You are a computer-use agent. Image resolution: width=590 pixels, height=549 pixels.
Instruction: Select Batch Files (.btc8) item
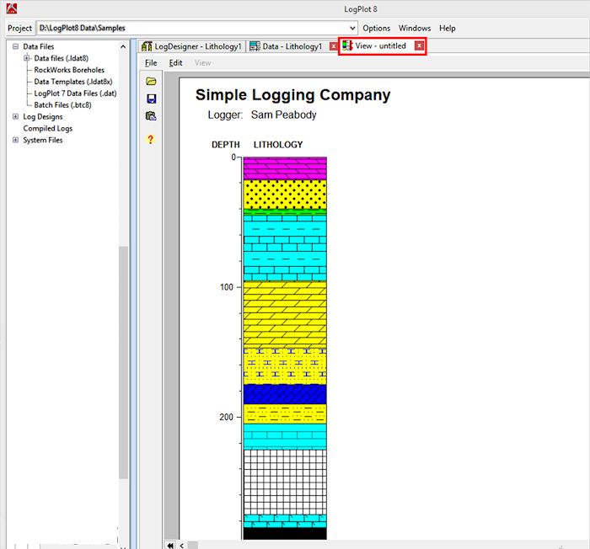[62, 105]
